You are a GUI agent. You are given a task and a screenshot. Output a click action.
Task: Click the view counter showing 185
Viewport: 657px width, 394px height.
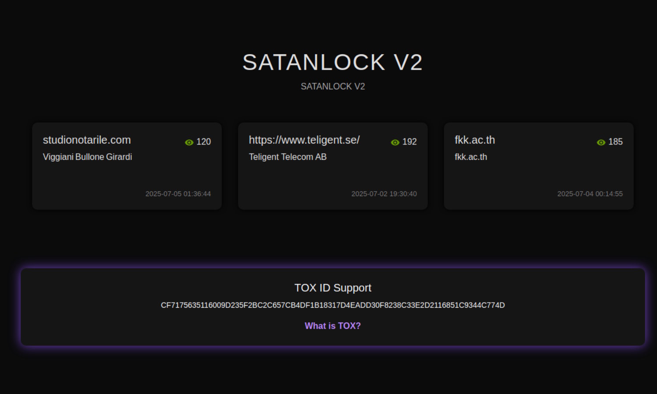[615, 142]
